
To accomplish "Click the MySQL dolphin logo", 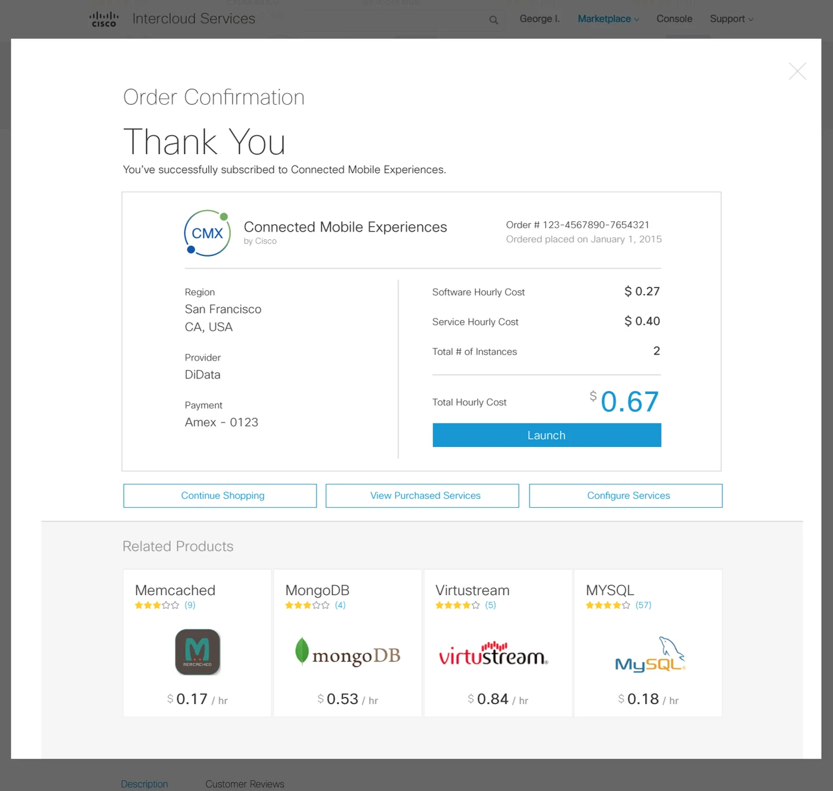I will 650,655.
